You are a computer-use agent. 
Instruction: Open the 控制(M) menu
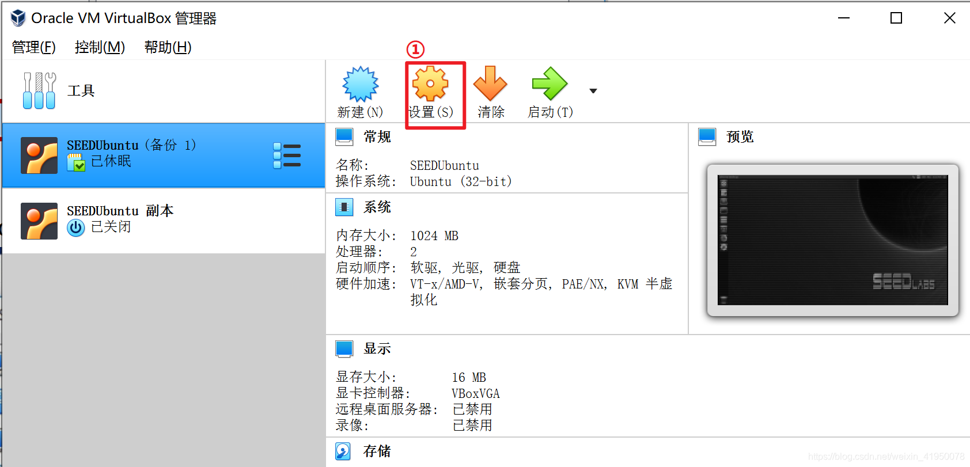tap(100, 47)
